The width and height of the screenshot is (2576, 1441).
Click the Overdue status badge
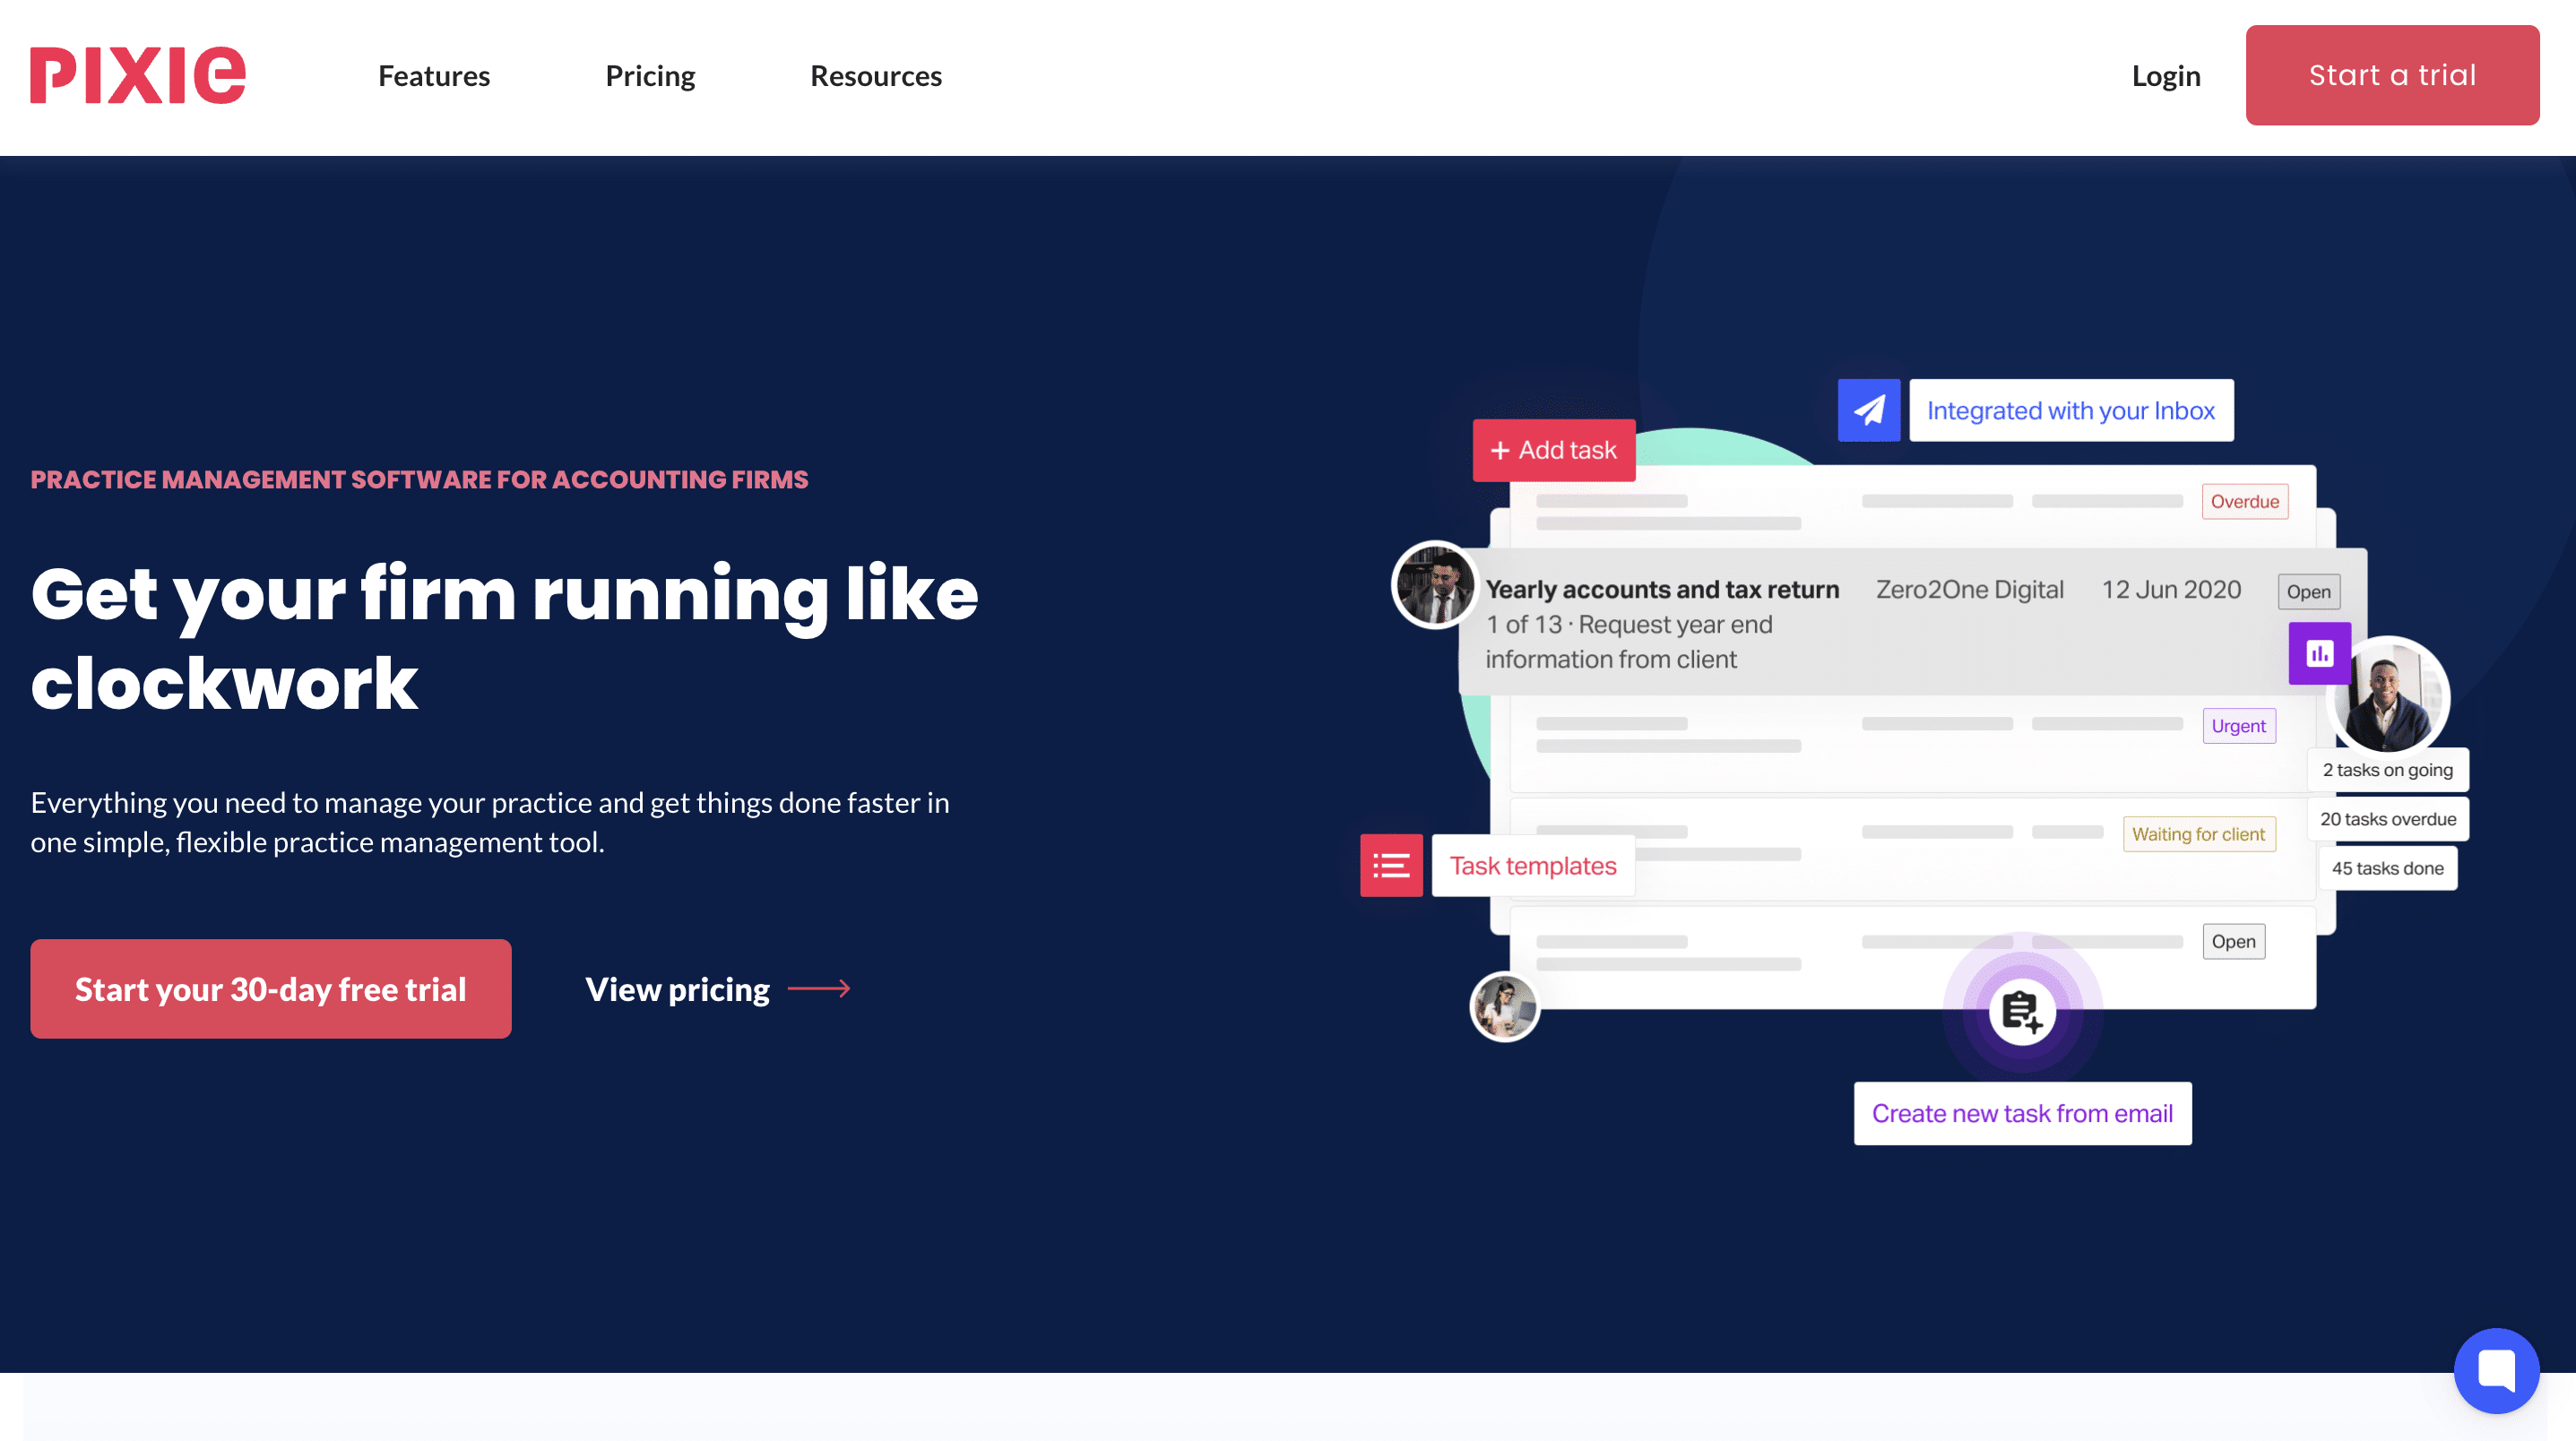(2245, 501)
